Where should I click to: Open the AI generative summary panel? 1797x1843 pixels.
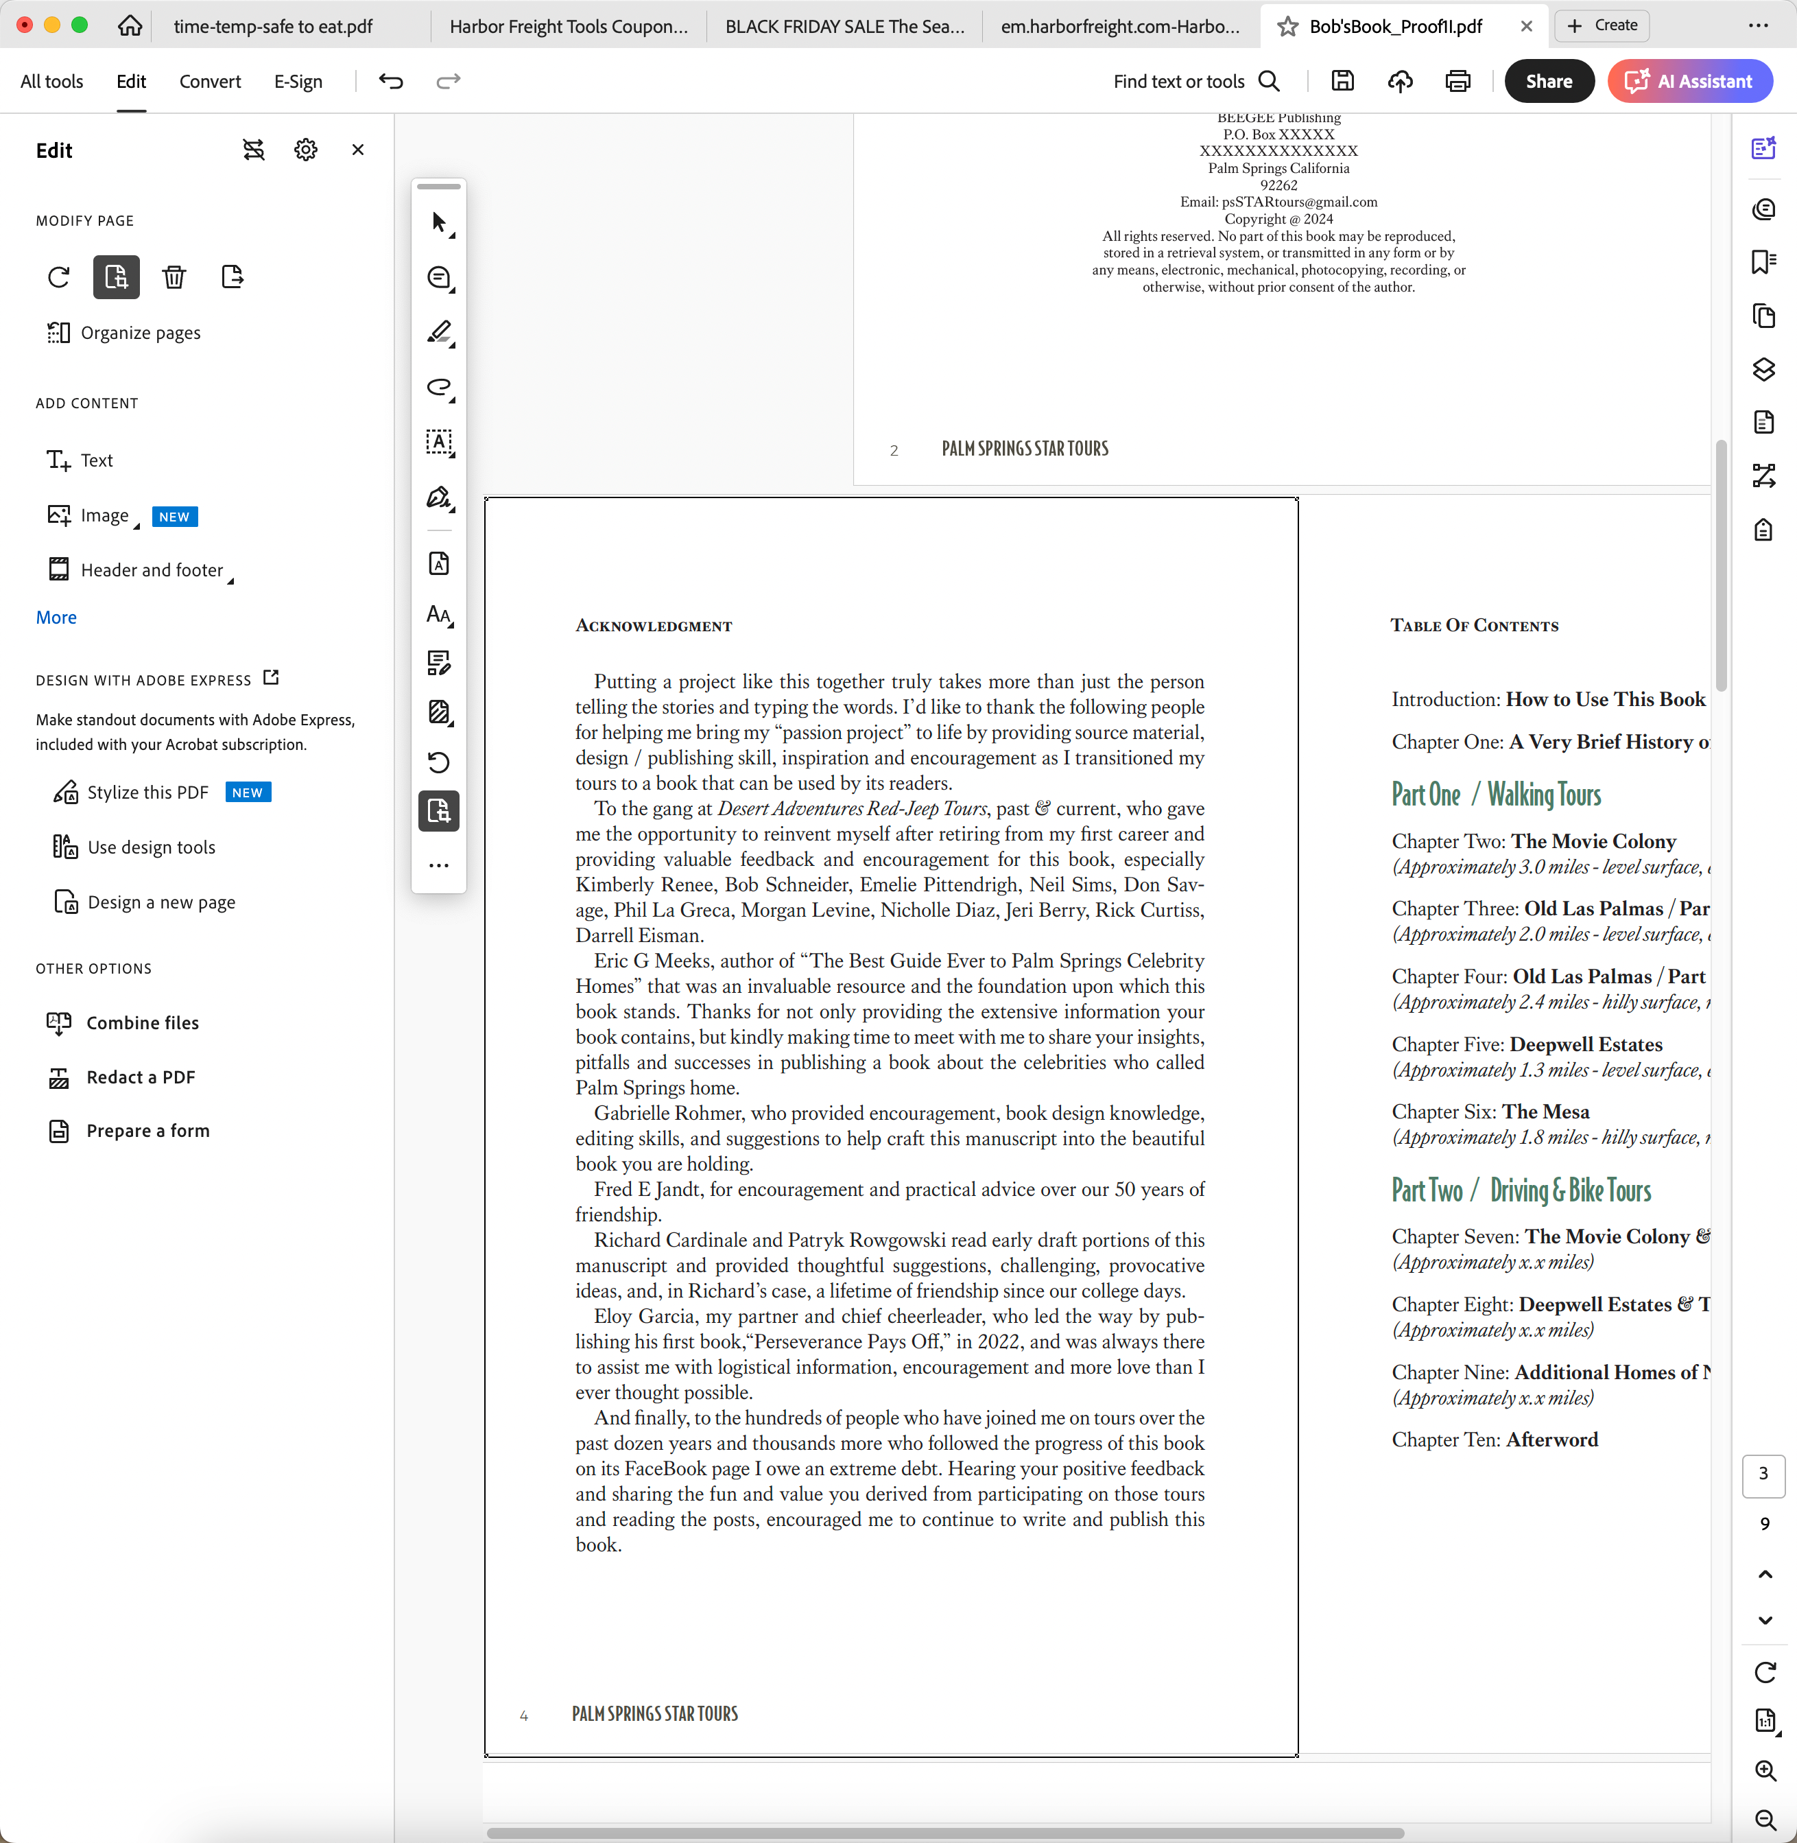(x=1763, y=148)
